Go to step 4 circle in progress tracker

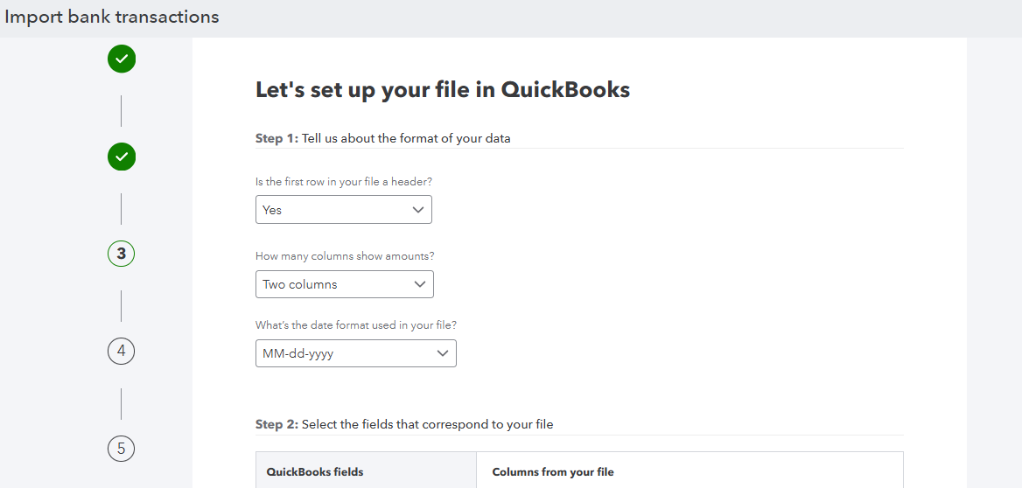point(122,351)
